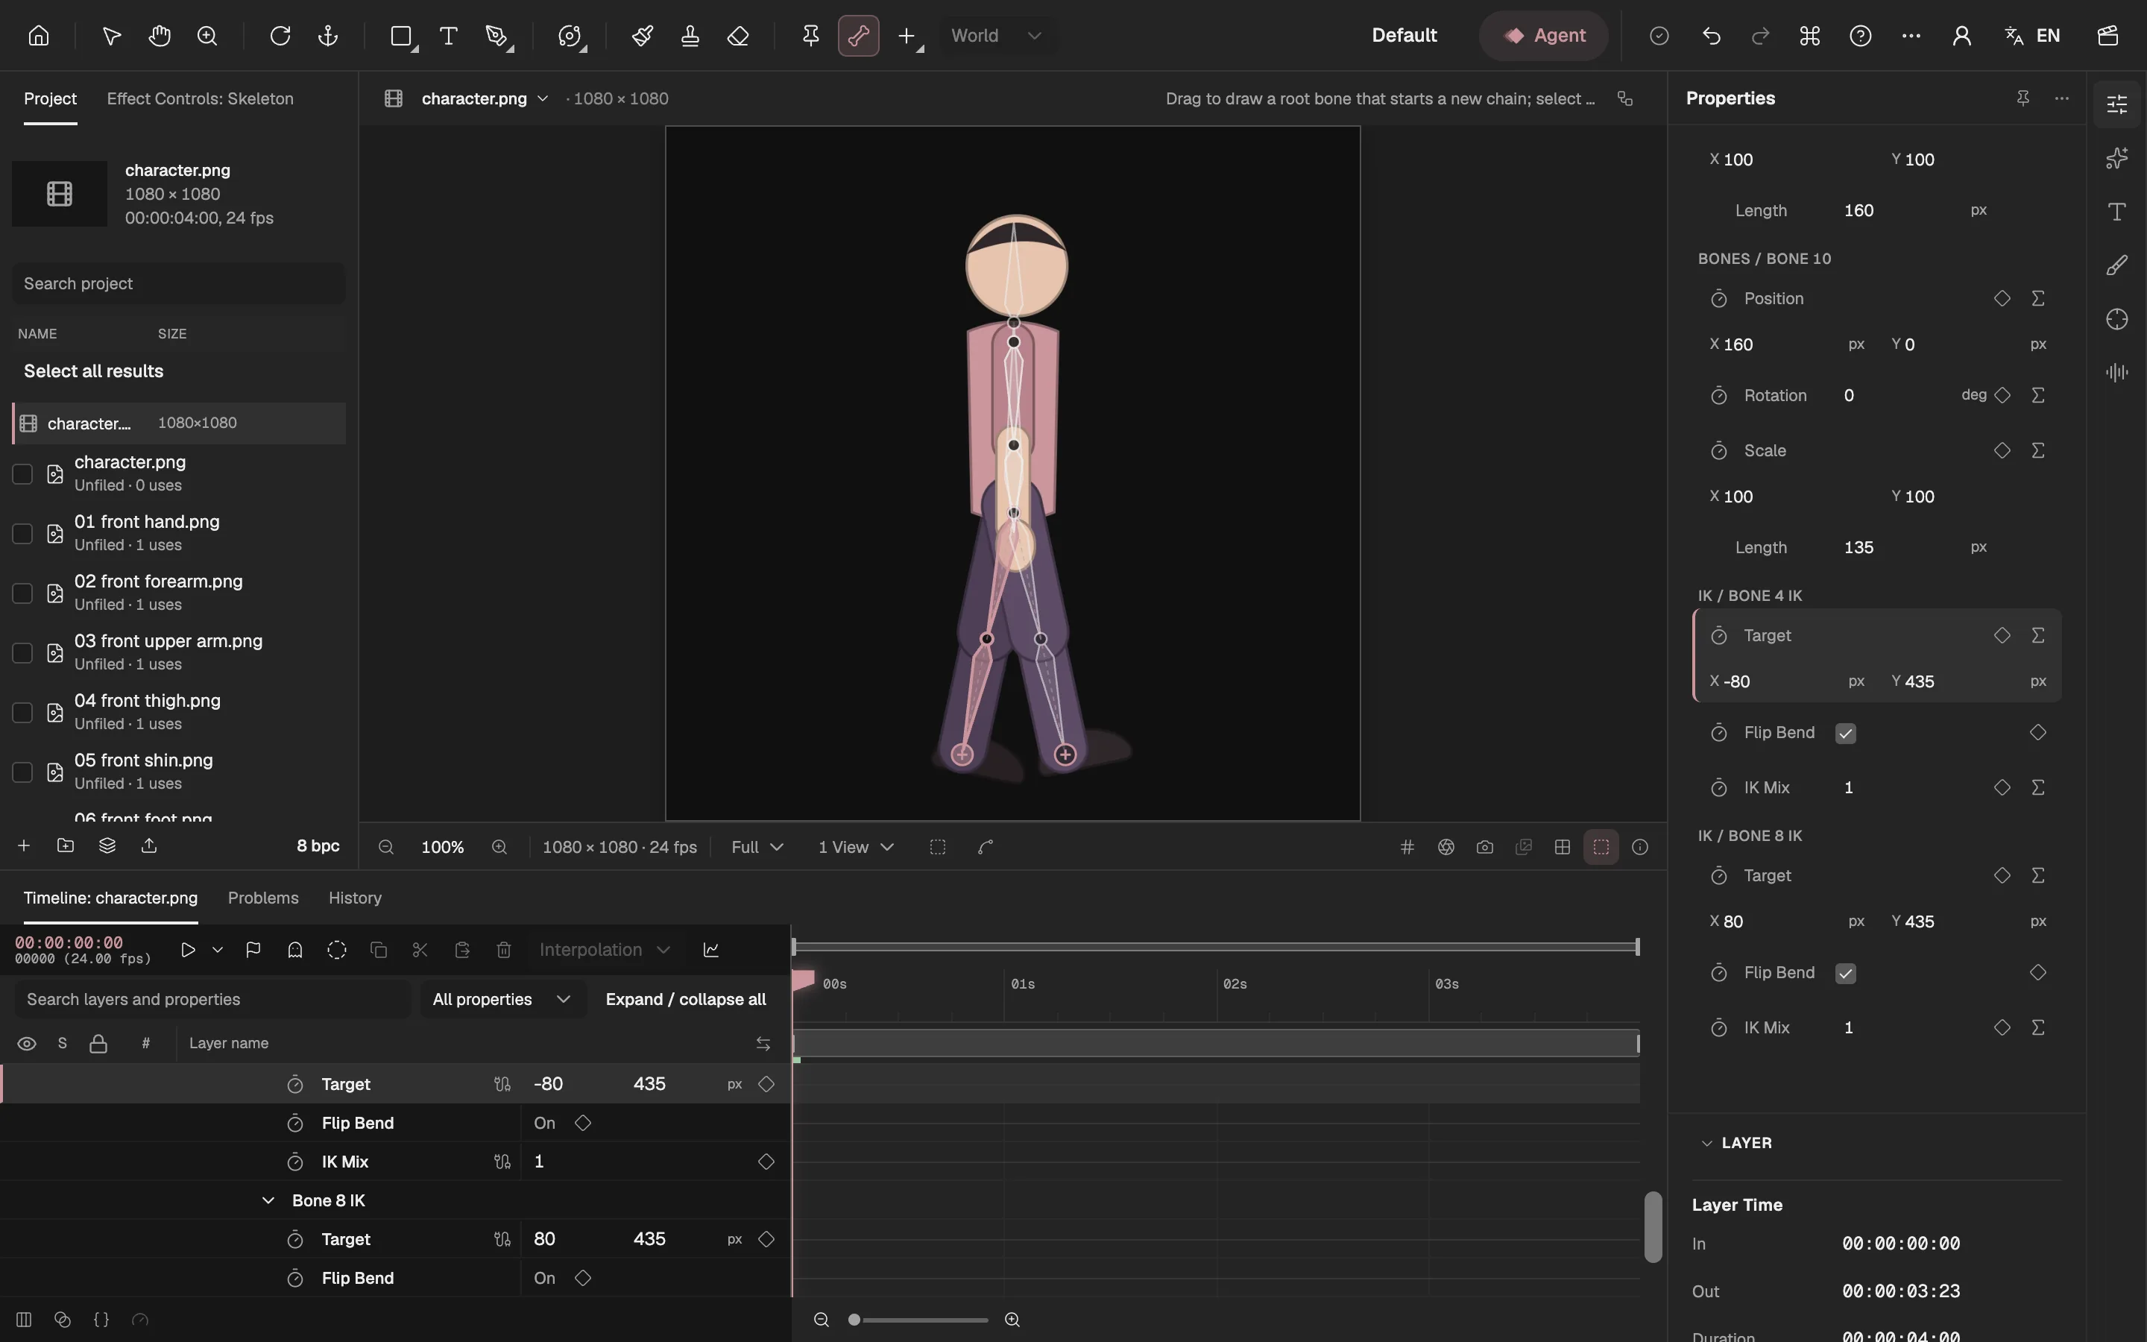Select the Puppet Pin tool
Screen dimensions: 2147x1342
[811, 36]
